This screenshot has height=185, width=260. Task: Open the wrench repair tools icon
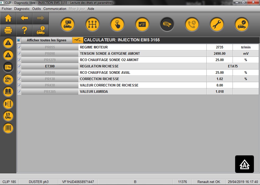217,24
